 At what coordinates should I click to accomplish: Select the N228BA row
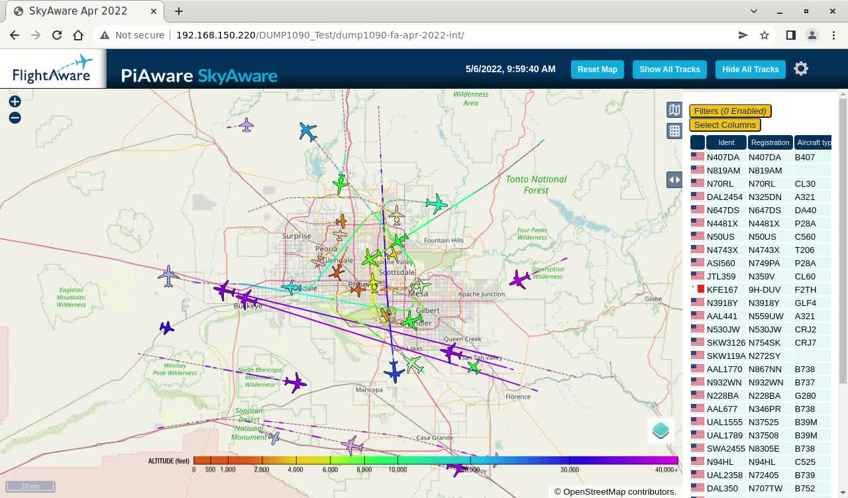(761, 395)
